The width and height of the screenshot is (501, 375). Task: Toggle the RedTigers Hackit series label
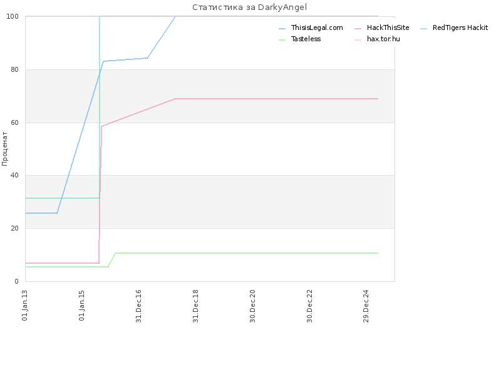460,27
